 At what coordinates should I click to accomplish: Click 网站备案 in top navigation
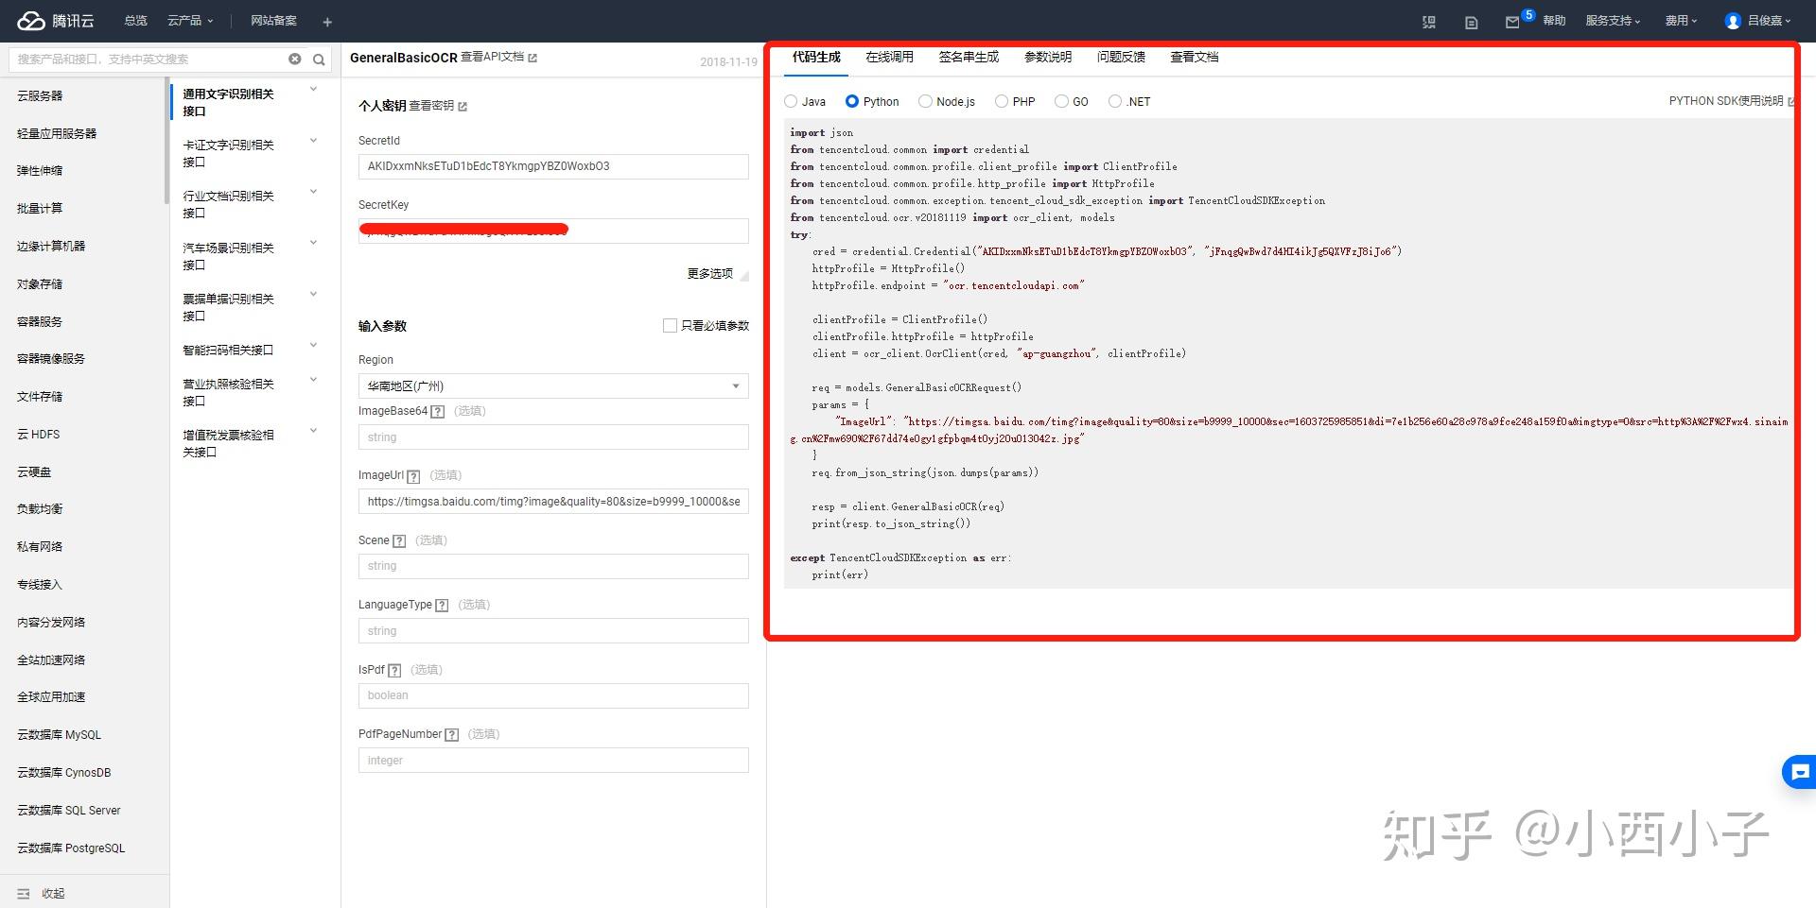(273, 21)
